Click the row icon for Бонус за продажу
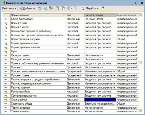The height and width of the screenshot is (115, 145). (6, 19)
